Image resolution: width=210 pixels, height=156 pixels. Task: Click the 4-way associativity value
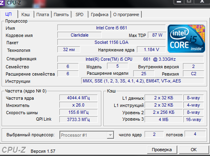point(193,105)
